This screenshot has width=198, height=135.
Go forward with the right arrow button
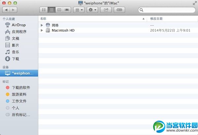point(14,10)
